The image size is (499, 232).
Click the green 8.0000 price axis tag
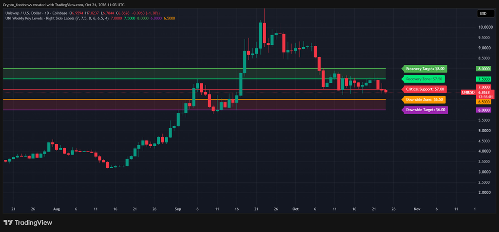483,69
